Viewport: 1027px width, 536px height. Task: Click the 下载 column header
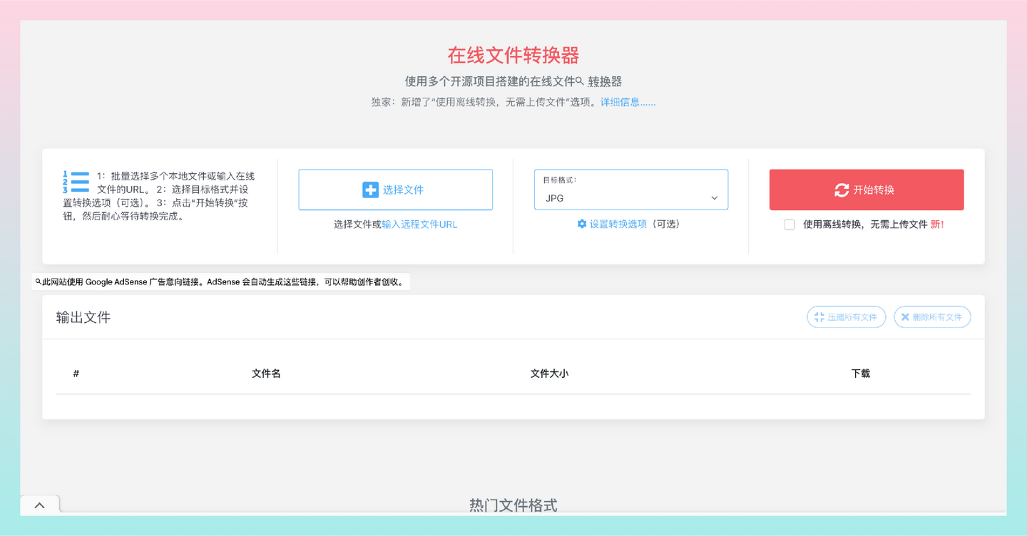[861, 373]
